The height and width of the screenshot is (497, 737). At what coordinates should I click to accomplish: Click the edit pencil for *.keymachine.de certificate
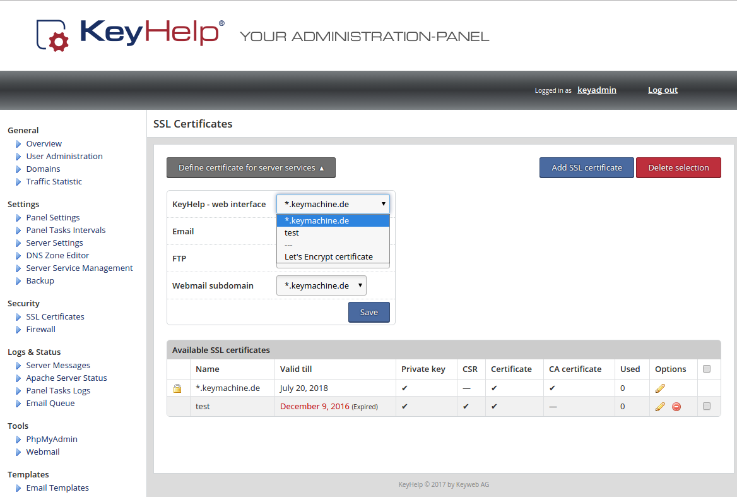[x=660, y=388]
